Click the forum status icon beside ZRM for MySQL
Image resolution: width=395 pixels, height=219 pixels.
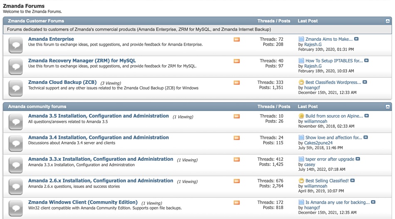coord(16,67)
